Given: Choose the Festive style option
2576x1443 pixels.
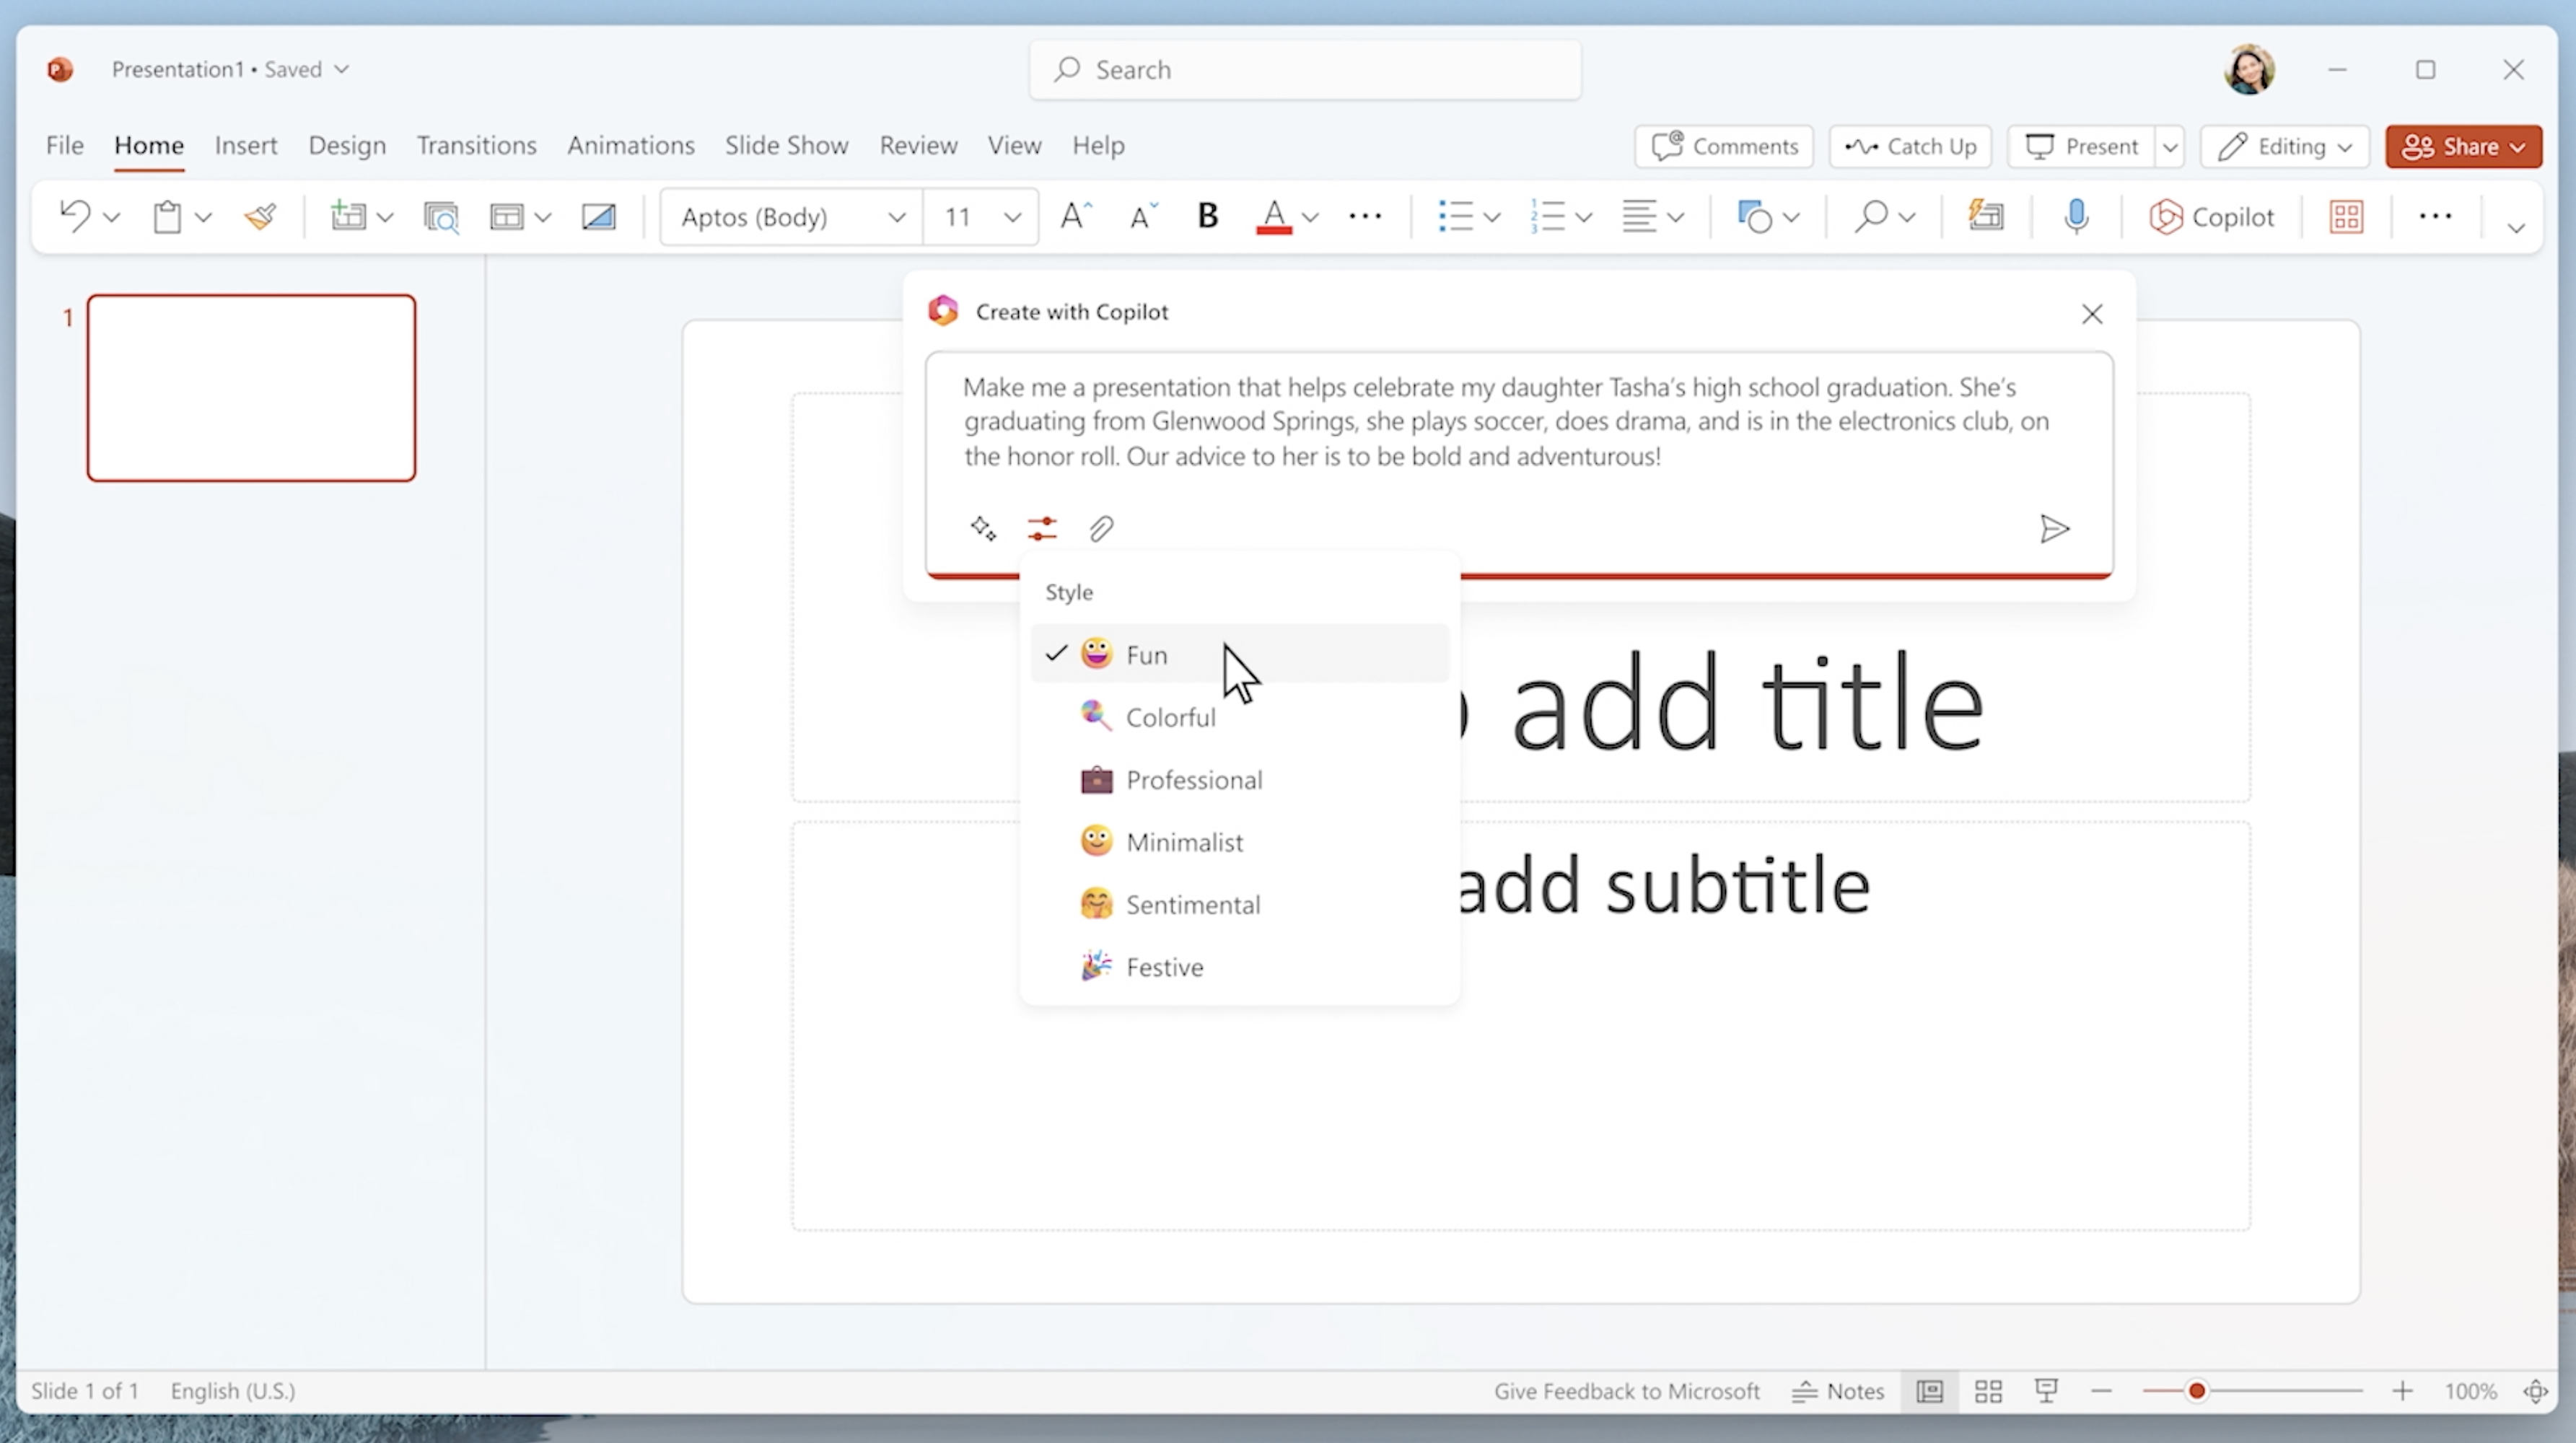Looking at the screenshot, I should [x=1164, y=967].
